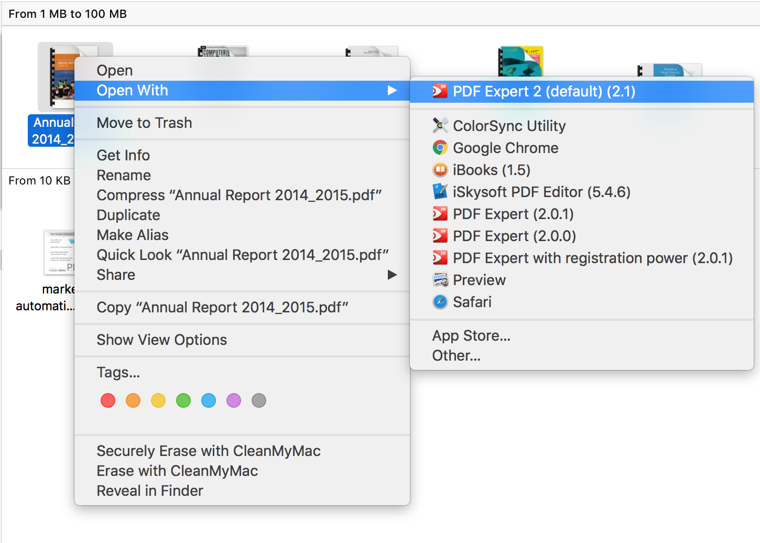Open with App Store... option
Image resolution: width=760 pixels, height=543 pixels.
pos(582,335)
